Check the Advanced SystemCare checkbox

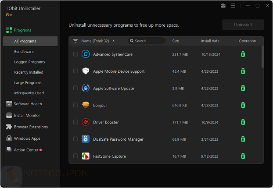click(75, 54)
